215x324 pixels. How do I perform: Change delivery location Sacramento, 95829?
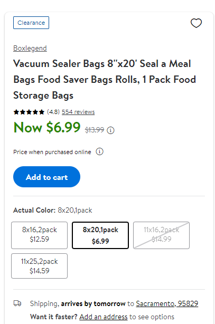click(x=167, y=303)
